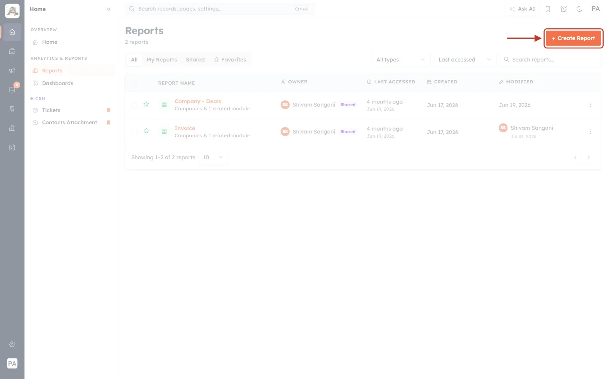
Task: Open the three-dot menu for Invoice
Action: pyautogui.click(x=590, y=132)
